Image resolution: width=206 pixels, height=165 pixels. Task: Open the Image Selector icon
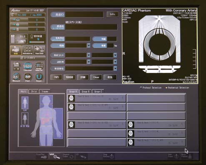(x=39, y=67)
